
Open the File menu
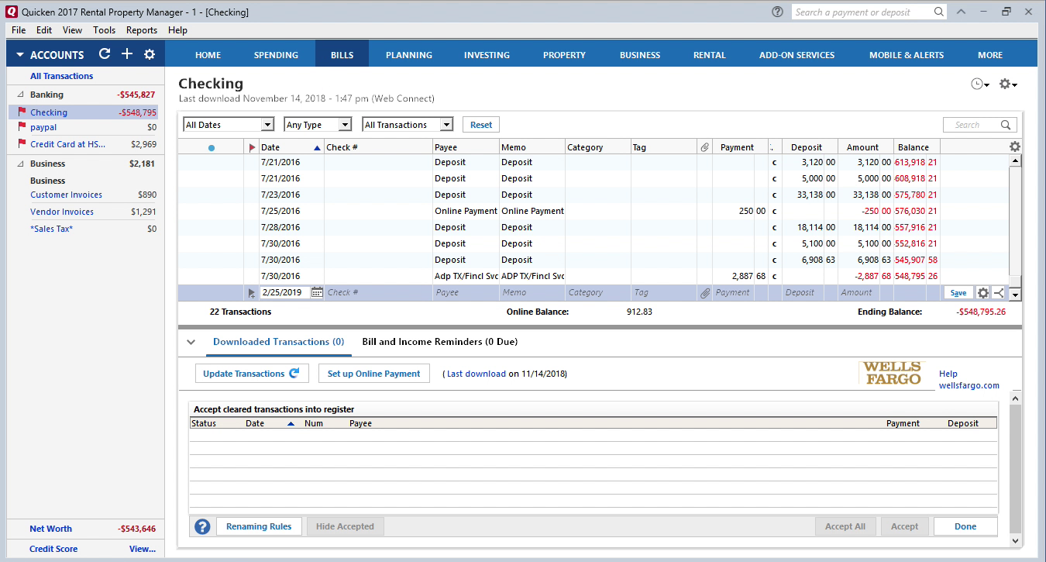click(19, 30)
